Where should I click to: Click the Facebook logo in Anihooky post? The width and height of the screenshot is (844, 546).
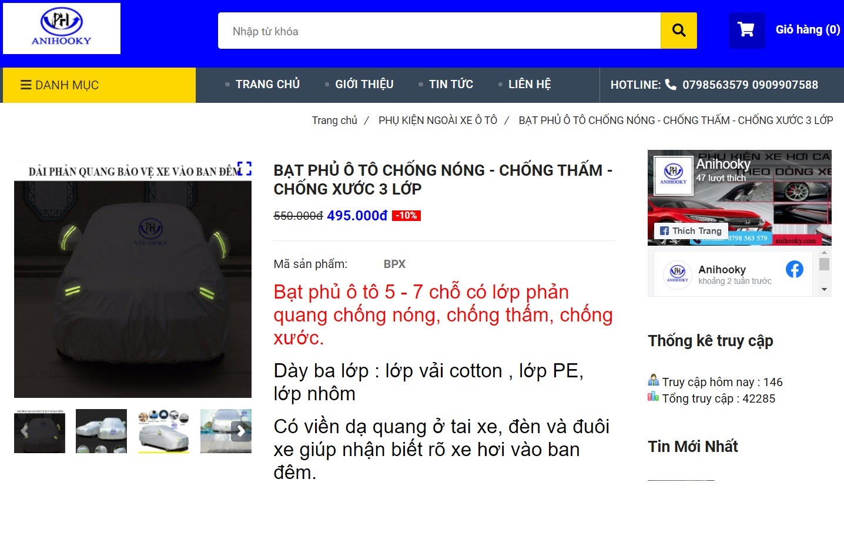pyautogui.click(x=795, y=269)
